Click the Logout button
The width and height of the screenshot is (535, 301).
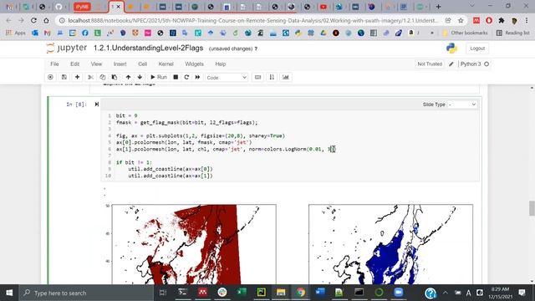(x=477, y=48)
